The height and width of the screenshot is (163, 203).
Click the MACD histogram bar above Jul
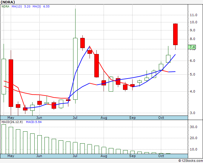(x=75, y=148)
